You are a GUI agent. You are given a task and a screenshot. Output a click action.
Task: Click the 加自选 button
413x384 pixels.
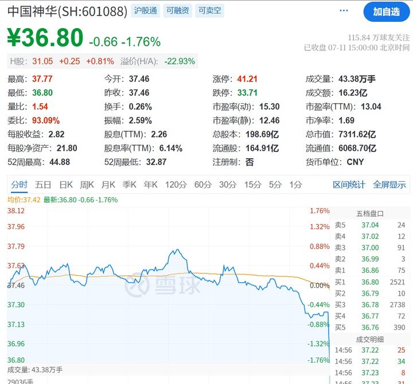point(386,12)
